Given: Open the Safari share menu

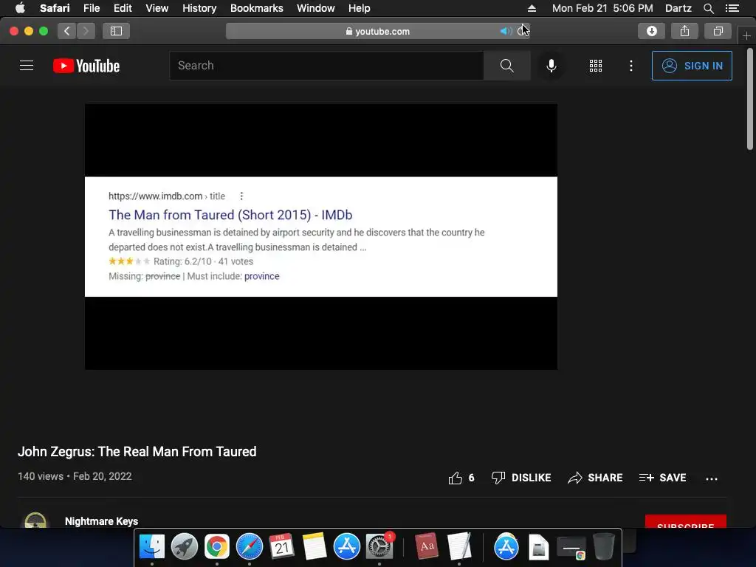Looking at the screenshot, I should point(684,31).
